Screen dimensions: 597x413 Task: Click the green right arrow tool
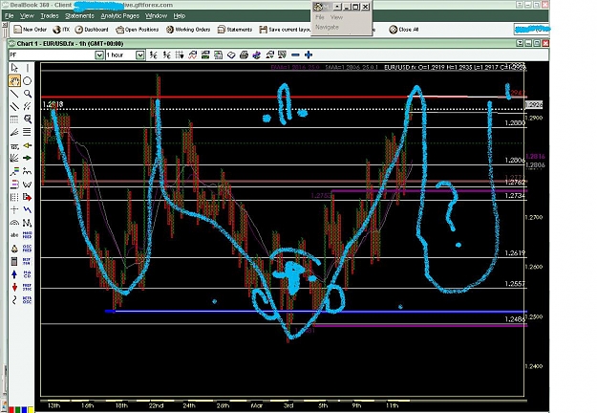tap(27, 158)
